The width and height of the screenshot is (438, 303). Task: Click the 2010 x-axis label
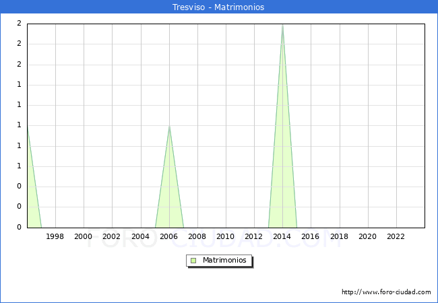tap(225, 236)
